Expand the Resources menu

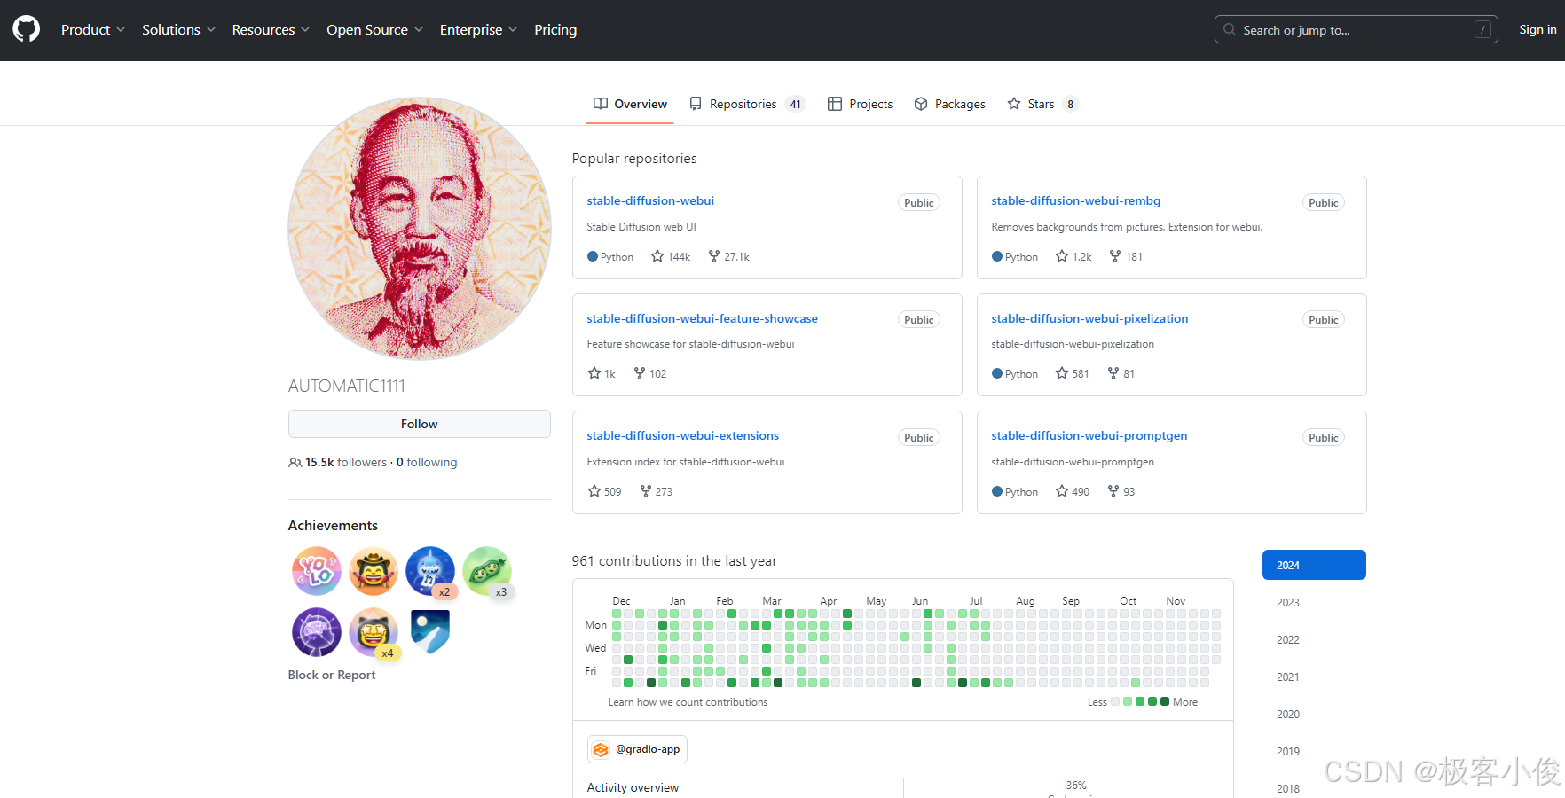coord(271,29)
